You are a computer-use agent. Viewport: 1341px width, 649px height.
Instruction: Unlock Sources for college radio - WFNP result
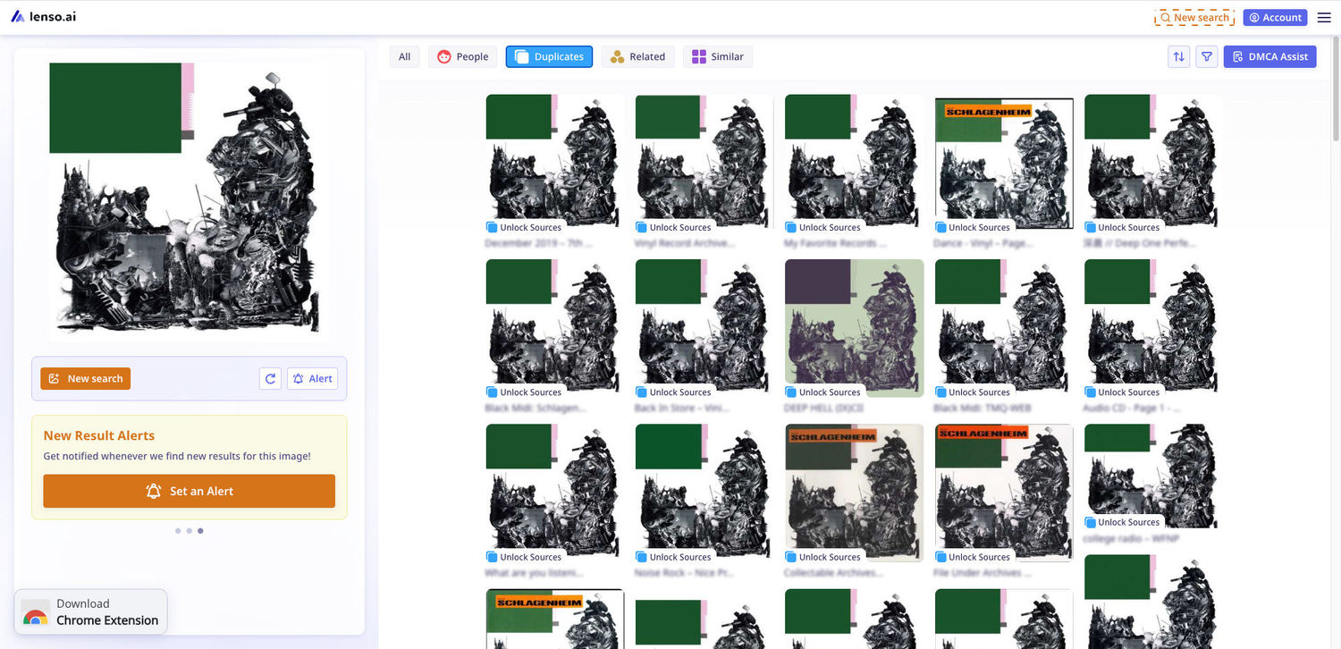pyautogui.click(x=1122, y=522)
